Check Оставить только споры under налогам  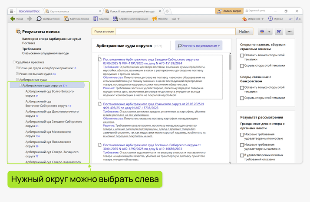pos(242,55)
